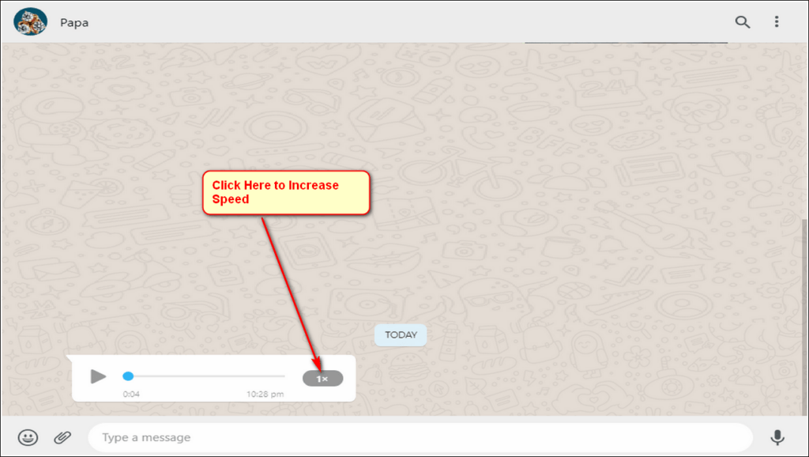Click the voice message progress slider
809x457 pixels.
[204, 376]
